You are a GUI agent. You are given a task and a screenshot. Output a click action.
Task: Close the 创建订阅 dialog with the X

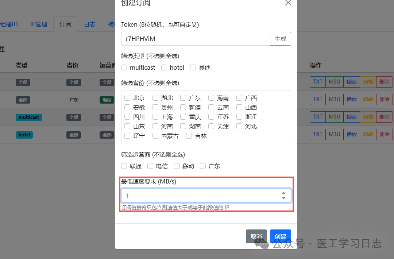pyautogui.click(x=288, y=3)
